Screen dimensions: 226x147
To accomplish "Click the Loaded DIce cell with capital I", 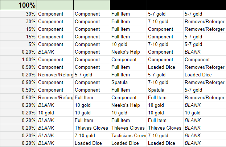I will (128, 143).
